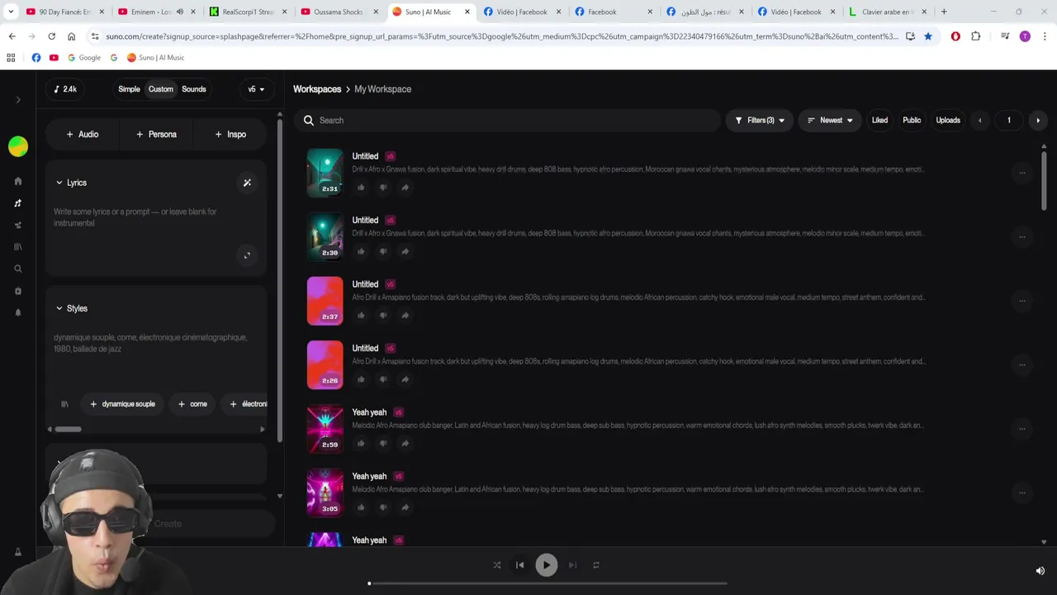Go to next page of workspace songs
The height and width of the screenshot is (595, 1057).
pyautogui.click(x=1038, y=121)
